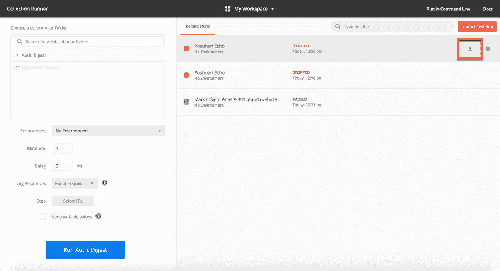Click the workspace grid icon next to My Workspace
The height and width of the screenshot is (271, 500).
tap(227, 8)
